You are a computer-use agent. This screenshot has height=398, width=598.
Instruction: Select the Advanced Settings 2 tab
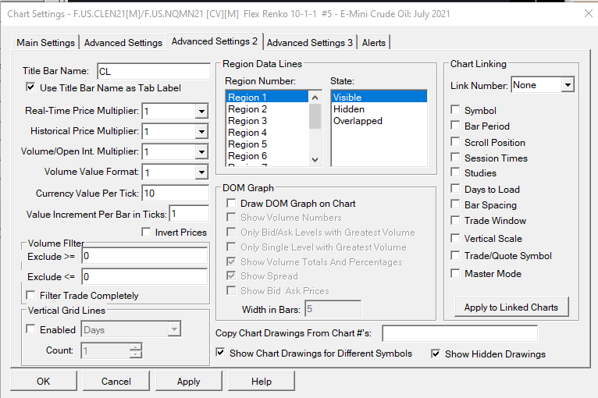coord(215,41)
